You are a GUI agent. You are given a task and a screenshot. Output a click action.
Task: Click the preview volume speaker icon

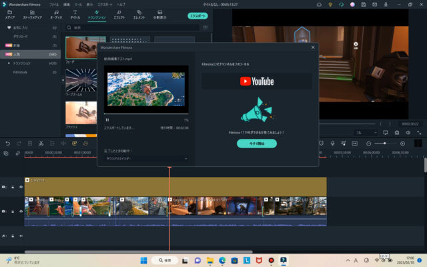[x=408, y=133]
